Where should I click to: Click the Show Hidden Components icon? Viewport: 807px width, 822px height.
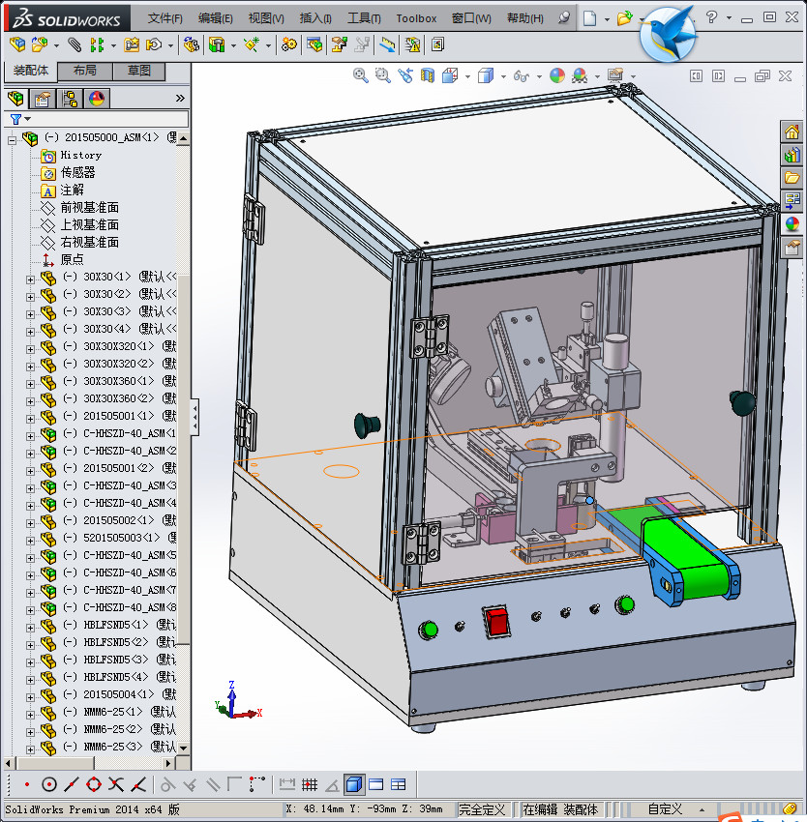pyautogui.click(x=192, y=44)
